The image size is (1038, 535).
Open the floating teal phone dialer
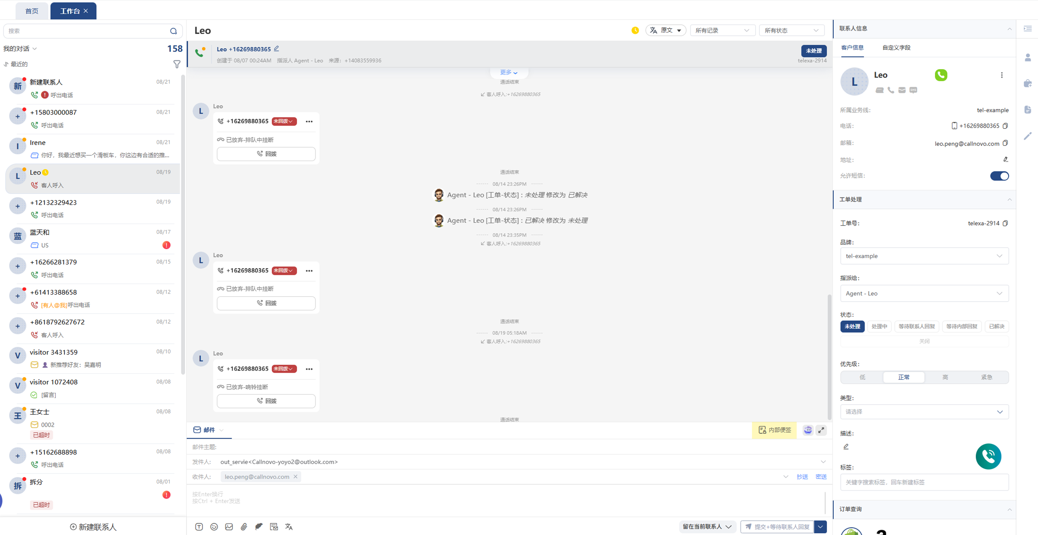(988, 456)
